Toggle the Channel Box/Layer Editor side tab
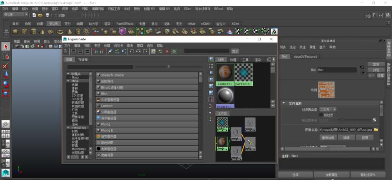The image size is (392, 180). point(389,74)
